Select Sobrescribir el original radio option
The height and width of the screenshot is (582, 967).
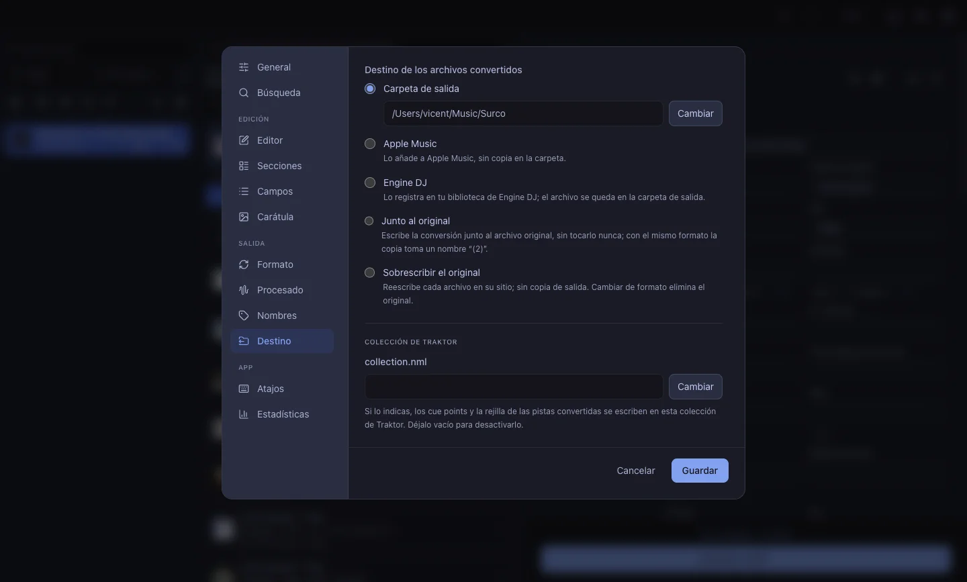pos(369,273)
